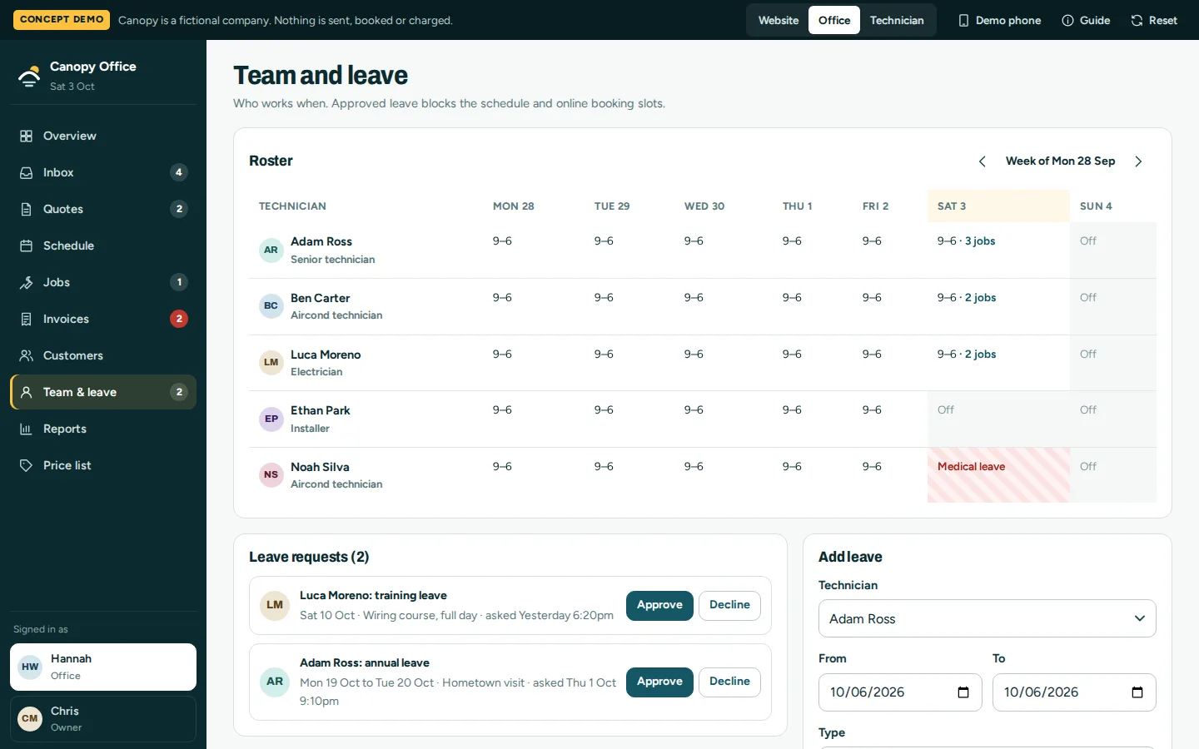Image resolution: width=1199 pixels, height=749 pixels.
Task: Click the Reset demo button
Action: pos(1154,20)
